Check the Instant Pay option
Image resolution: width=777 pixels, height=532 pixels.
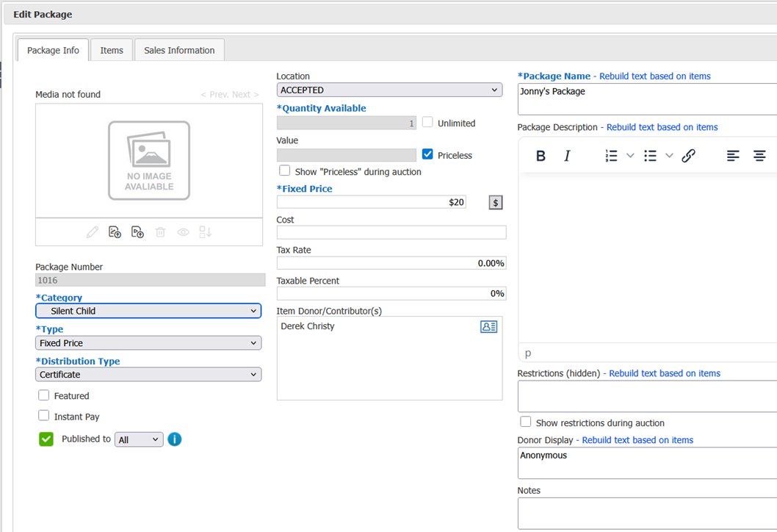pos(44,416)
